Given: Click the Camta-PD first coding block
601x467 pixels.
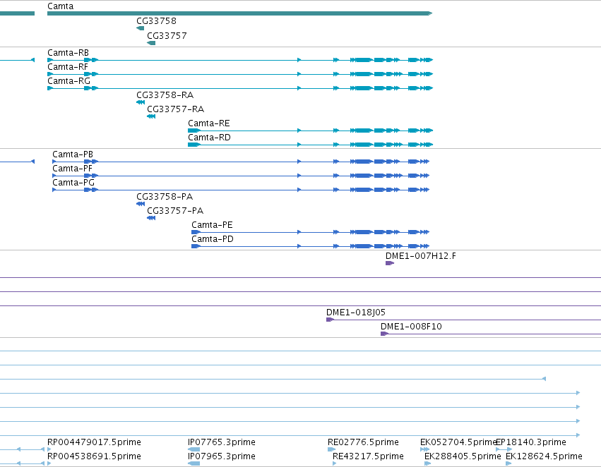Looking at the screenshot, I should 196,246.
